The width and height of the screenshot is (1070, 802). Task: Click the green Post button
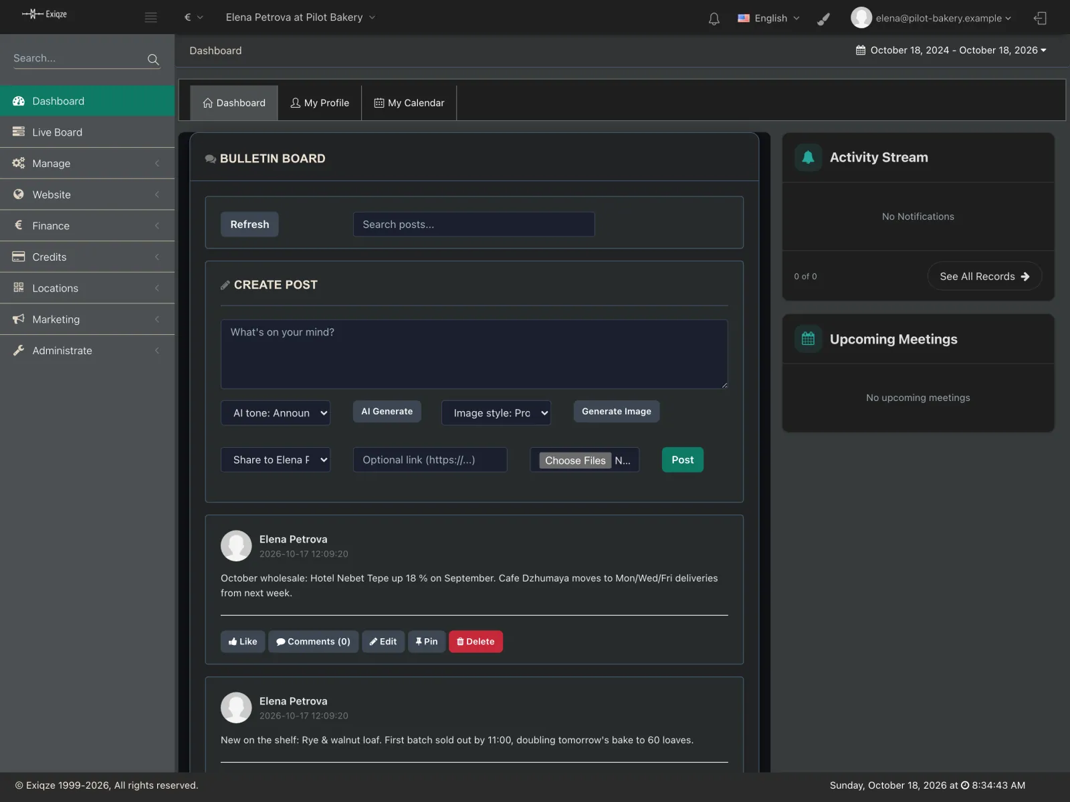pyautogui.click(x=683, y=460)
